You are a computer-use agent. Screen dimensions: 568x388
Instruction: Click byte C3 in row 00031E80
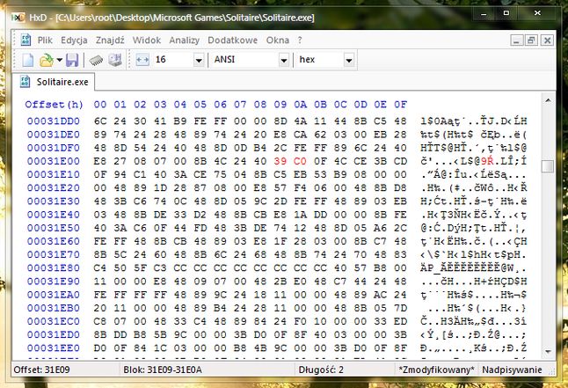click(160, 268)
